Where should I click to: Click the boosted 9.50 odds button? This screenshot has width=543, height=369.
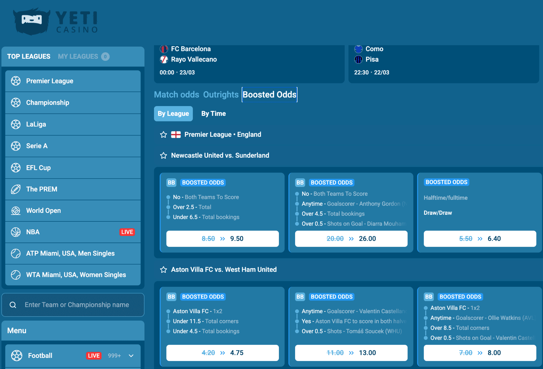click(222, 238)
